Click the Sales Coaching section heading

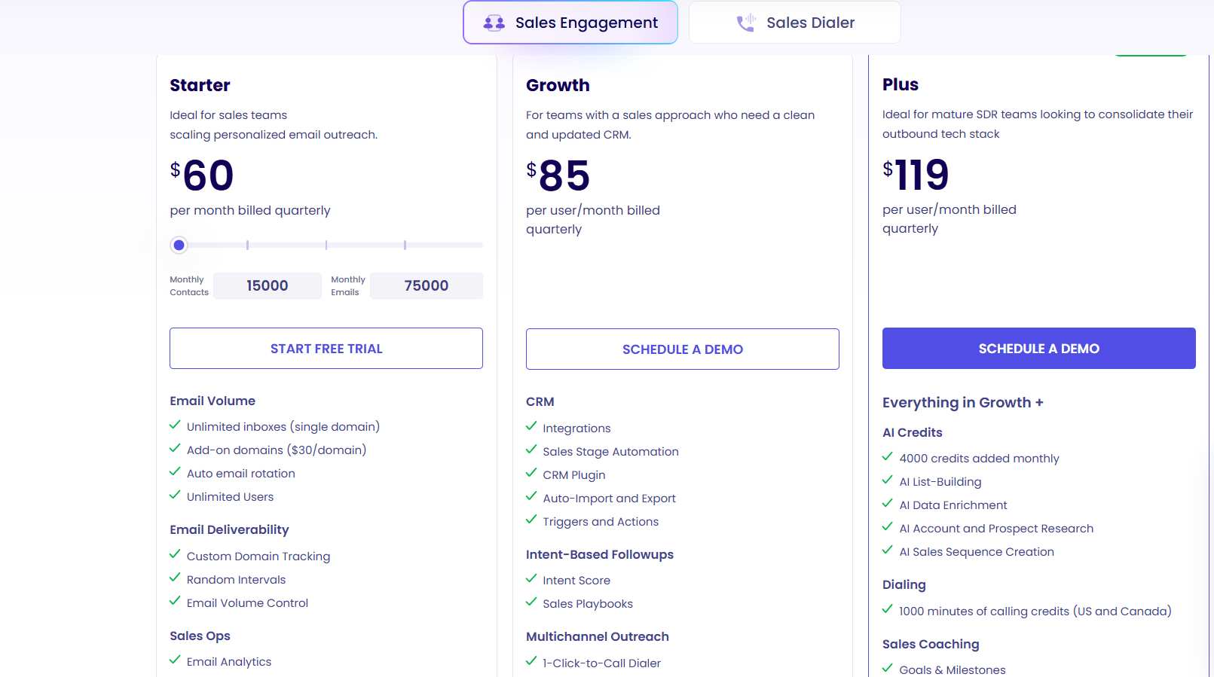coord(931,644)
